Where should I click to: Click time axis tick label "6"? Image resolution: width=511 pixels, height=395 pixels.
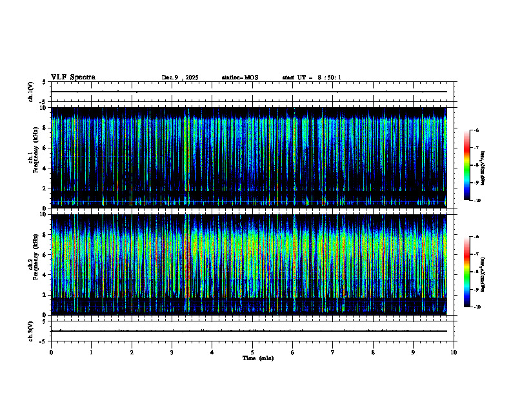click(293, 352)
